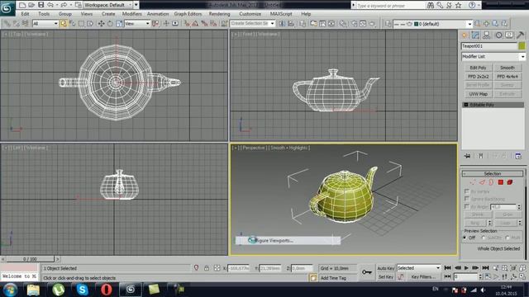Open the Modifier List dropdown

coord(493,57)
